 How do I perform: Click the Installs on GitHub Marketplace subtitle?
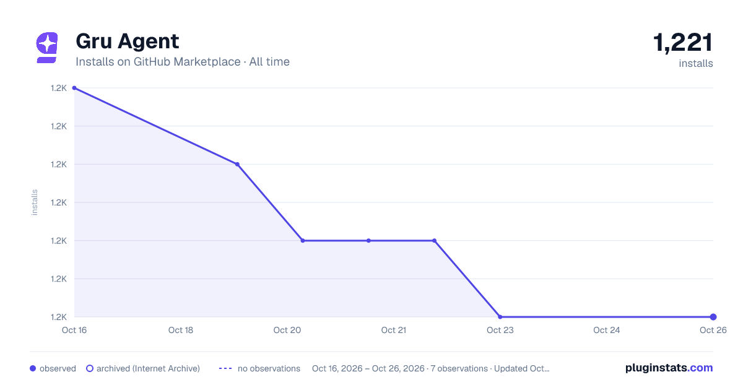coord(183,62)
